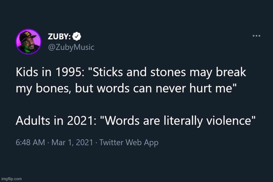Click the blue verified checkmark badge
This screenshot has height=182, width=273.
[x=77, y=36]
